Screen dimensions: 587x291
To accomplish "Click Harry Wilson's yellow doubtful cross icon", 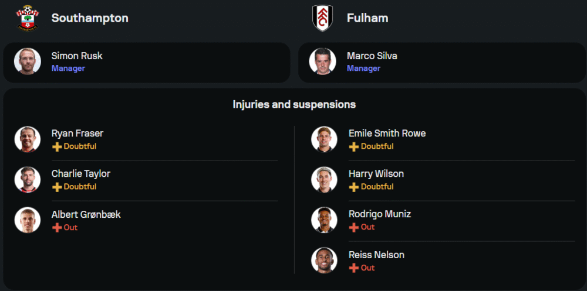I will tap(354, 187).
